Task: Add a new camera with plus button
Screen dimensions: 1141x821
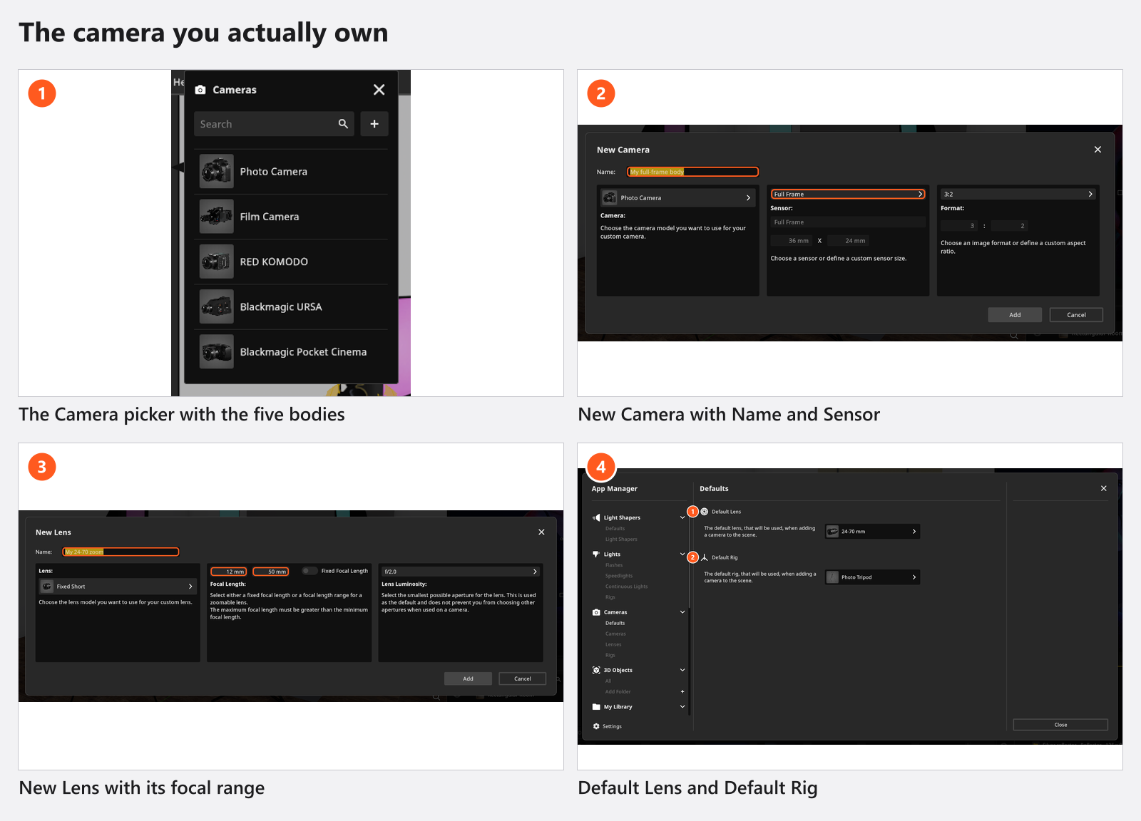Action: point(374,124)
